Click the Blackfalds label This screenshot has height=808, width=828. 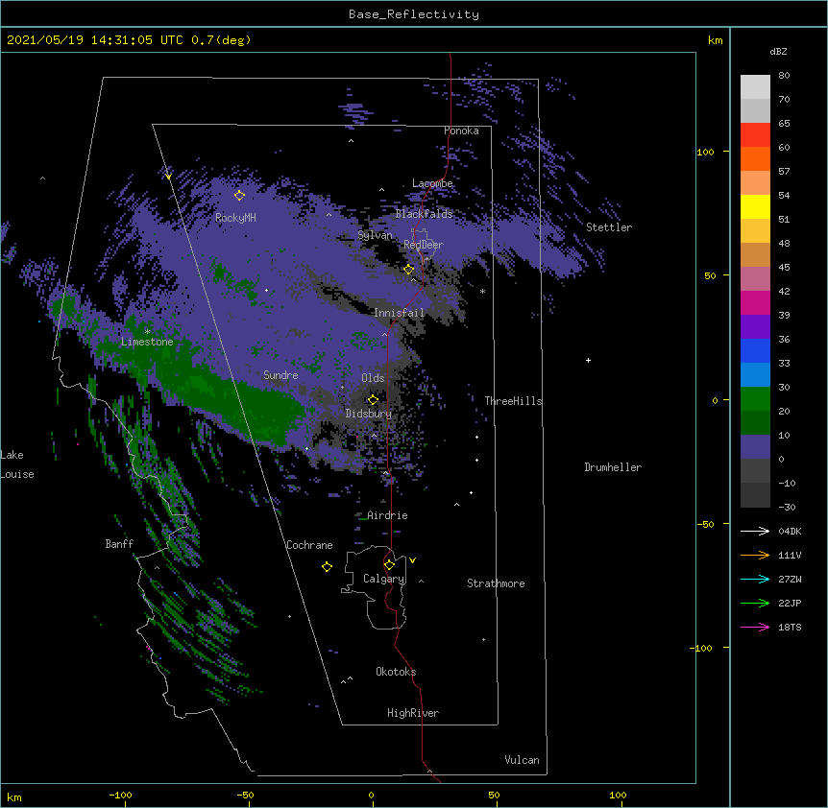424,214
